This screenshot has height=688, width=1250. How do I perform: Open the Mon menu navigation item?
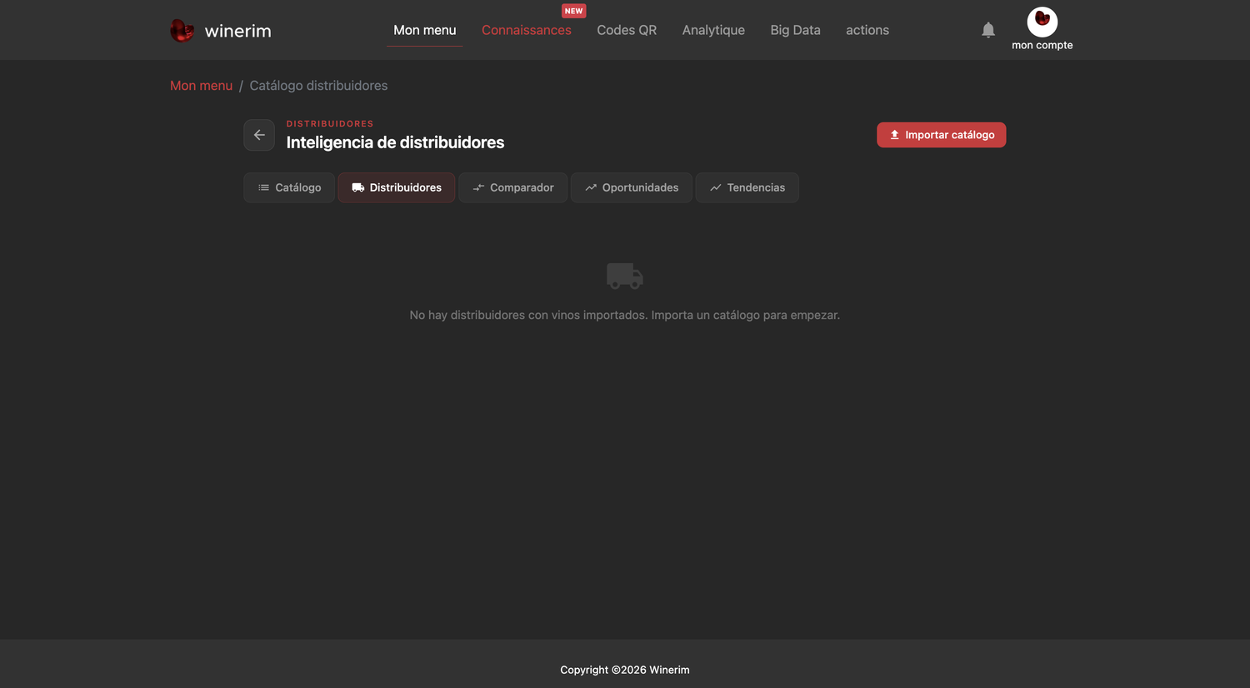tap(425, 30)
